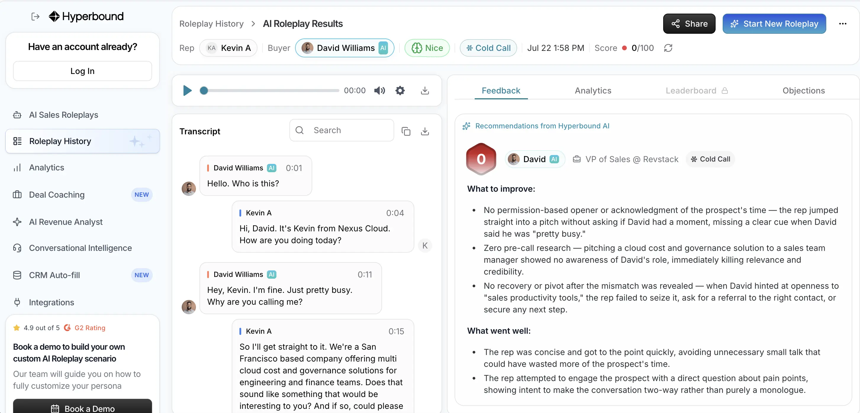
Task: Open AI Sales Roleplays in sidebar
Action: 83,115
